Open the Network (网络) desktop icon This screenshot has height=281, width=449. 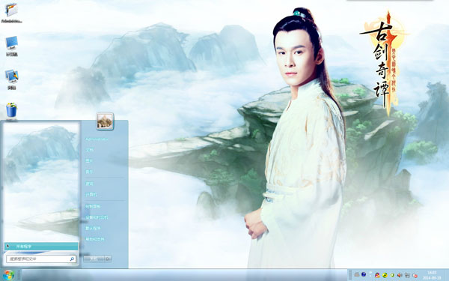(11, 79)
